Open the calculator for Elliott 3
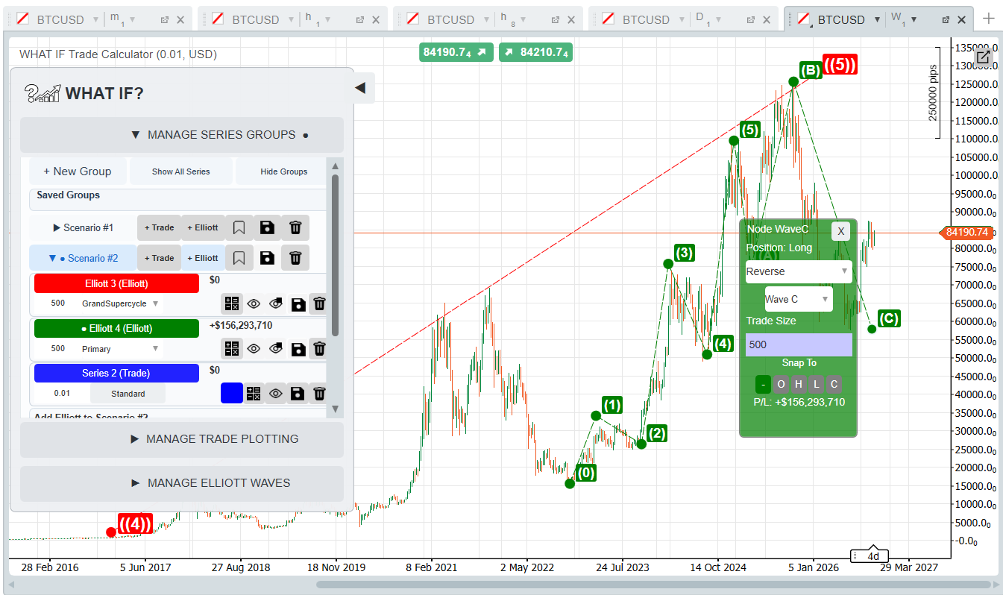The height and width of the screenshot is (595, 1003). coord(232,303)
